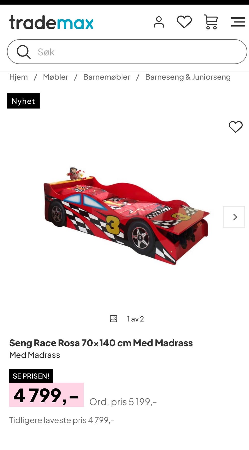Open Barneseng & Juniorseng breadcrumb

[188, 77]
